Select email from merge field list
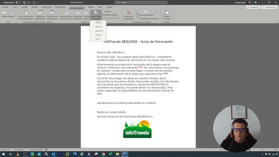Viewport: 279px width, 157px height. coord(98,39)
